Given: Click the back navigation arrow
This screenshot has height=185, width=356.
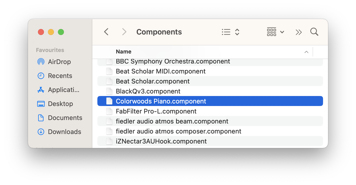Looking at the screenshot, I should pos(106,32).
